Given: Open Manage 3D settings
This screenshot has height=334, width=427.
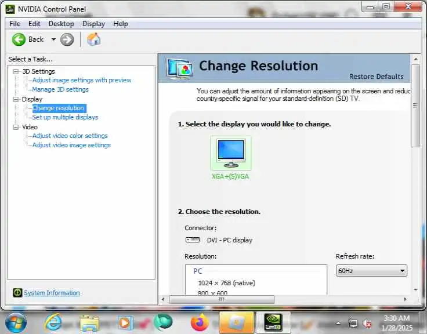Looking at the screenshot, I should coord(60,89).
